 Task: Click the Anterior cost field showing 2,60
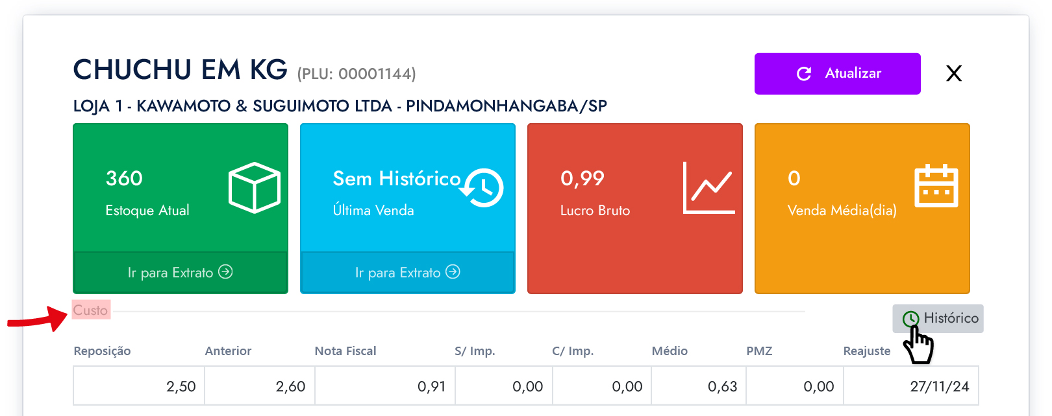[260, 386]
